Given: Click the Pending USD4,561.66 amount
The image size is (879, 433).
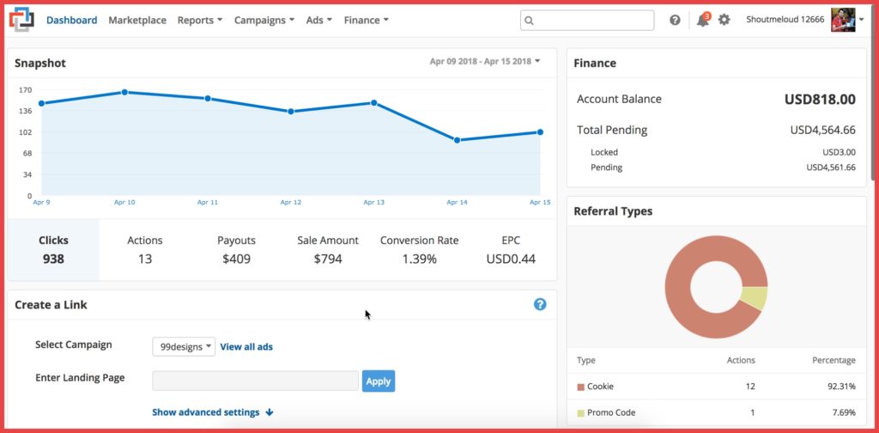Looking at the screenshot, I should pyautogui.click(x=831, y=168).
